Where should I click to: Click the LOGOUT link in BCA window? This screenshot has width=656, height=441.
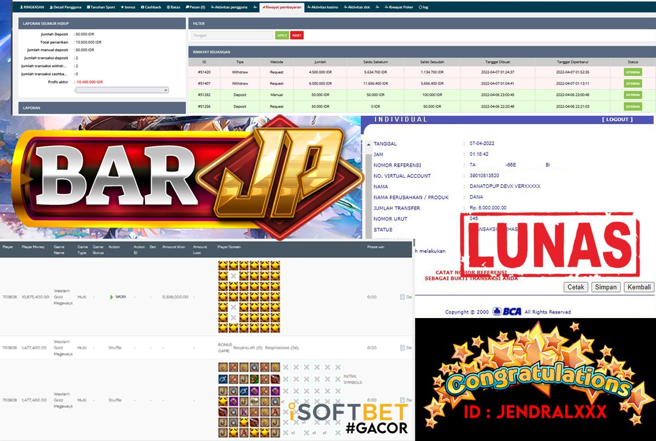tap(617, 119)
